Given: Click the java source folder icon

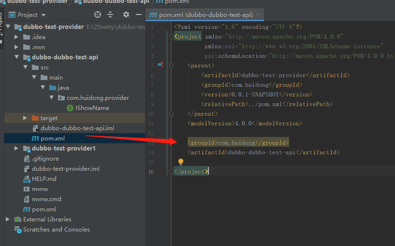Looking at the screenshot, I should (x=53, y=87).
